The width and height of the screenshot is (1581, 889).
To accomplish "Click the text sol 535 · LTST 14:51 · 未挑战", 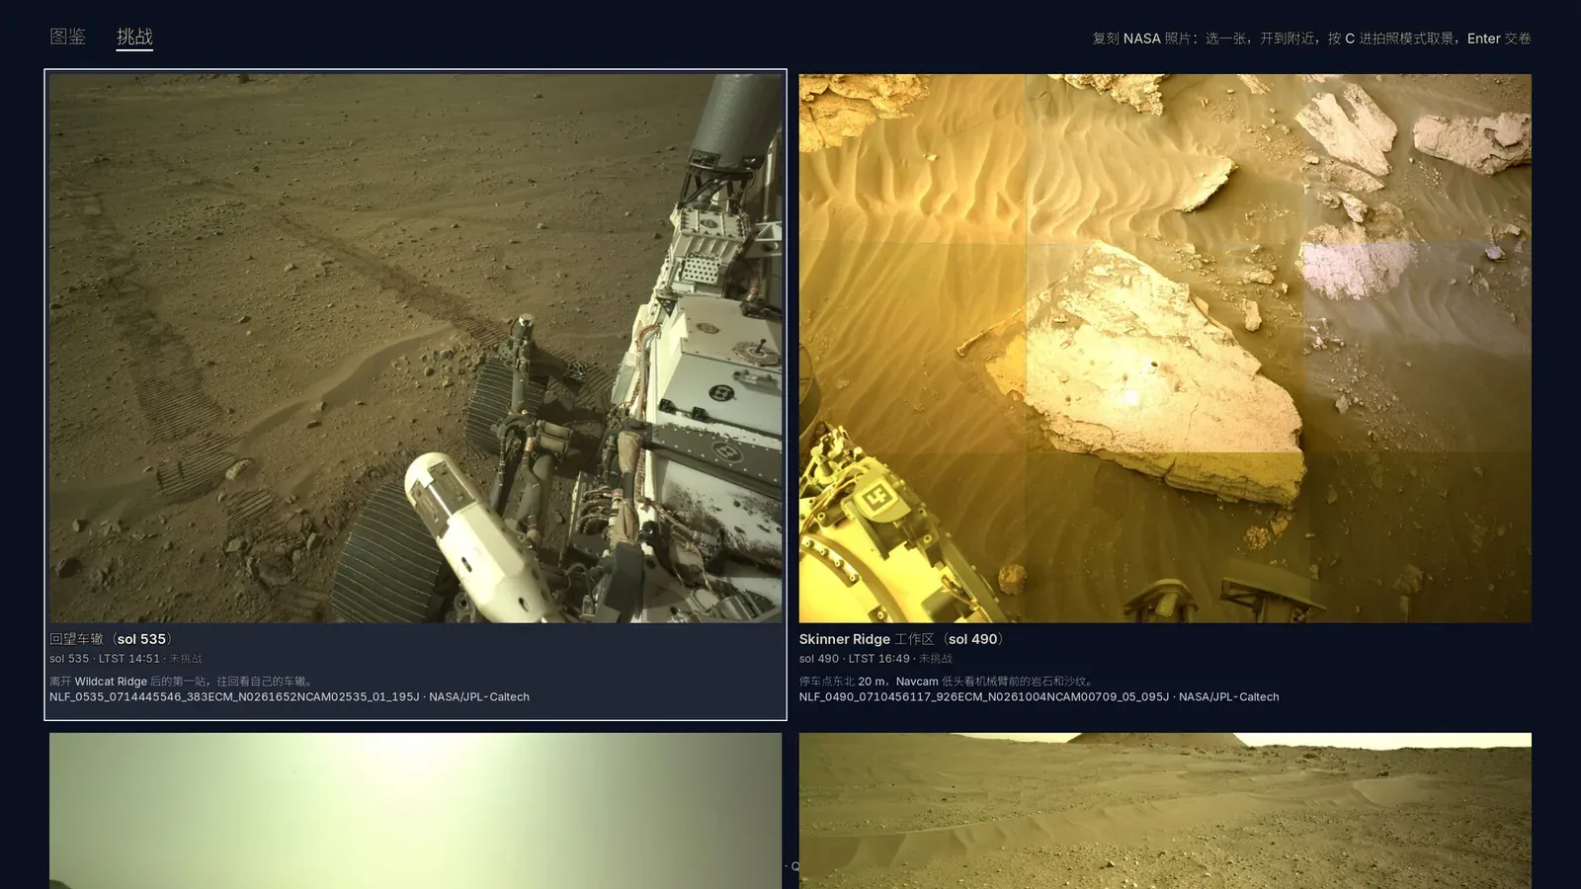I will click(x=125, y=659).
